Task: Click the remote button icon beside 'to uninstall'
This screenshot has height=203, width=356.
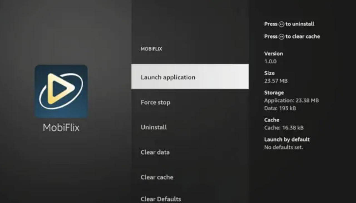Action: point(281,24)
